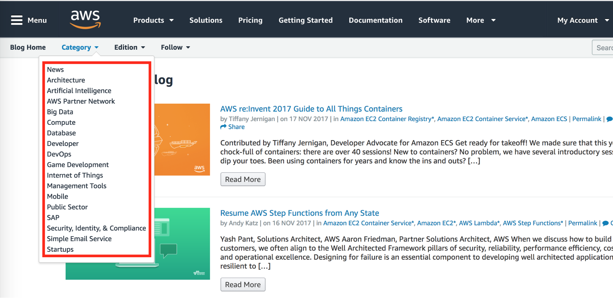Screen dimensions: 613x298
Task: Choose Security, Identity, & Compliance category
Action: click(x=96, y=228)
